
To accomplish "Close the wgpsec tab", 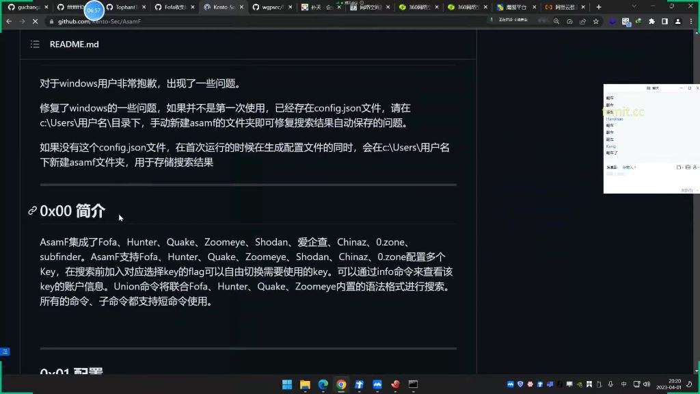I will tap(290, 7).
